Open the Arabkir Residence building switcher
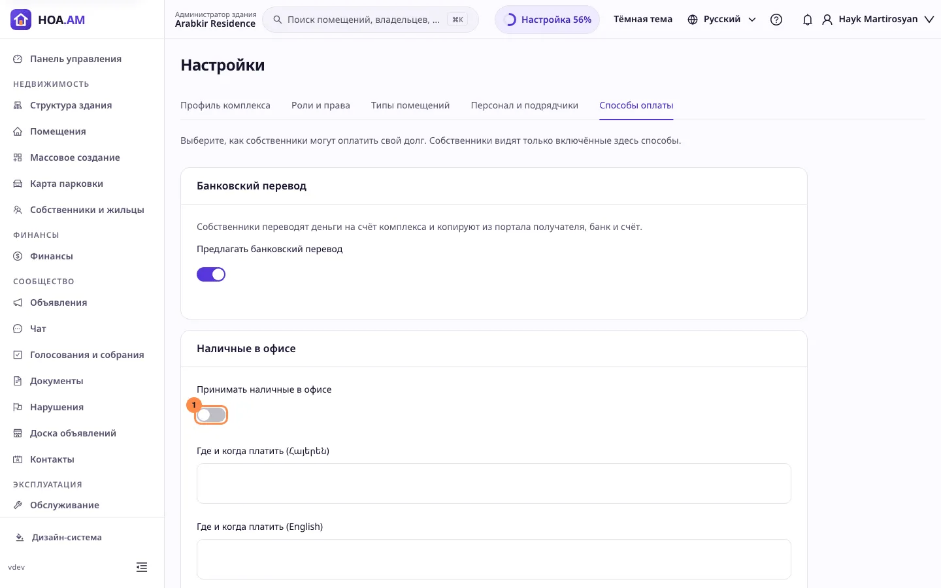 [215, 20]
